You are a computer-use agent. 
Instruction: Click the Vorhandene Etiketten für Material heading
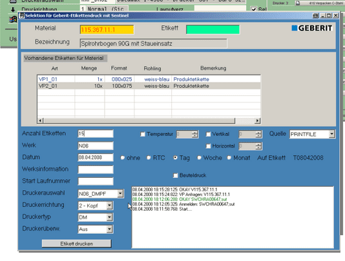(64, 58)
